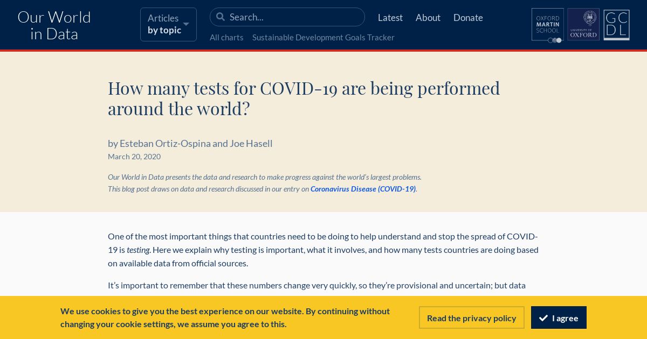This screenshot has width=647, height=339.
Task: Go to All charts
Action: coord(226,37)
